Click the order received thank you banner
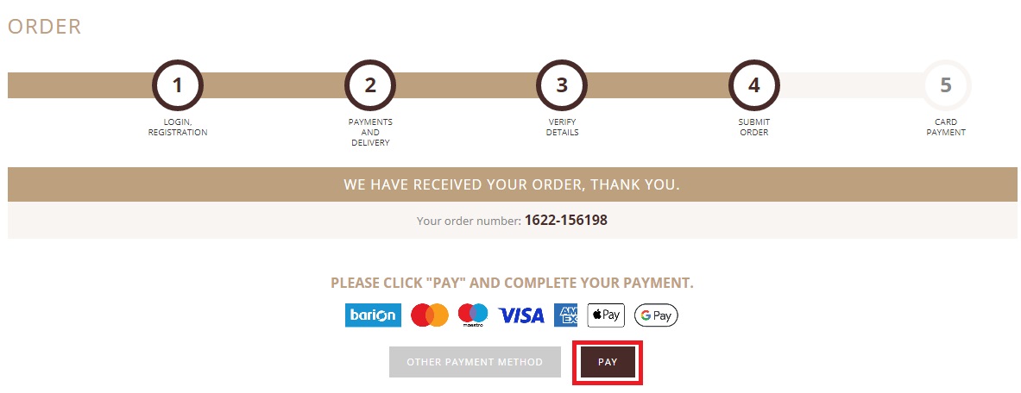The image size is (1021, 393). point(512,184)
